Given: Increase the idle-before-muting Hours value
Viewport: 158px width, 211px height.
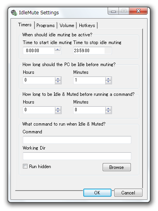Looking at the screenshot, I should (58, 79).
